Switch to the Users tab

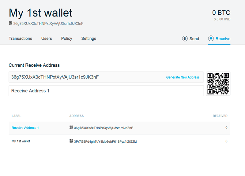(47, 38)
